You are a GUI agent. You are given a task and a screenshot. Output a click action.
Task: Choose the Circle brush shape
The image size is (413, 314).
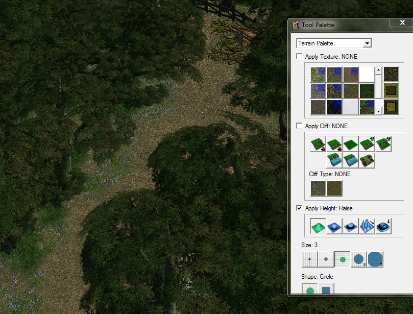point(310,288)
